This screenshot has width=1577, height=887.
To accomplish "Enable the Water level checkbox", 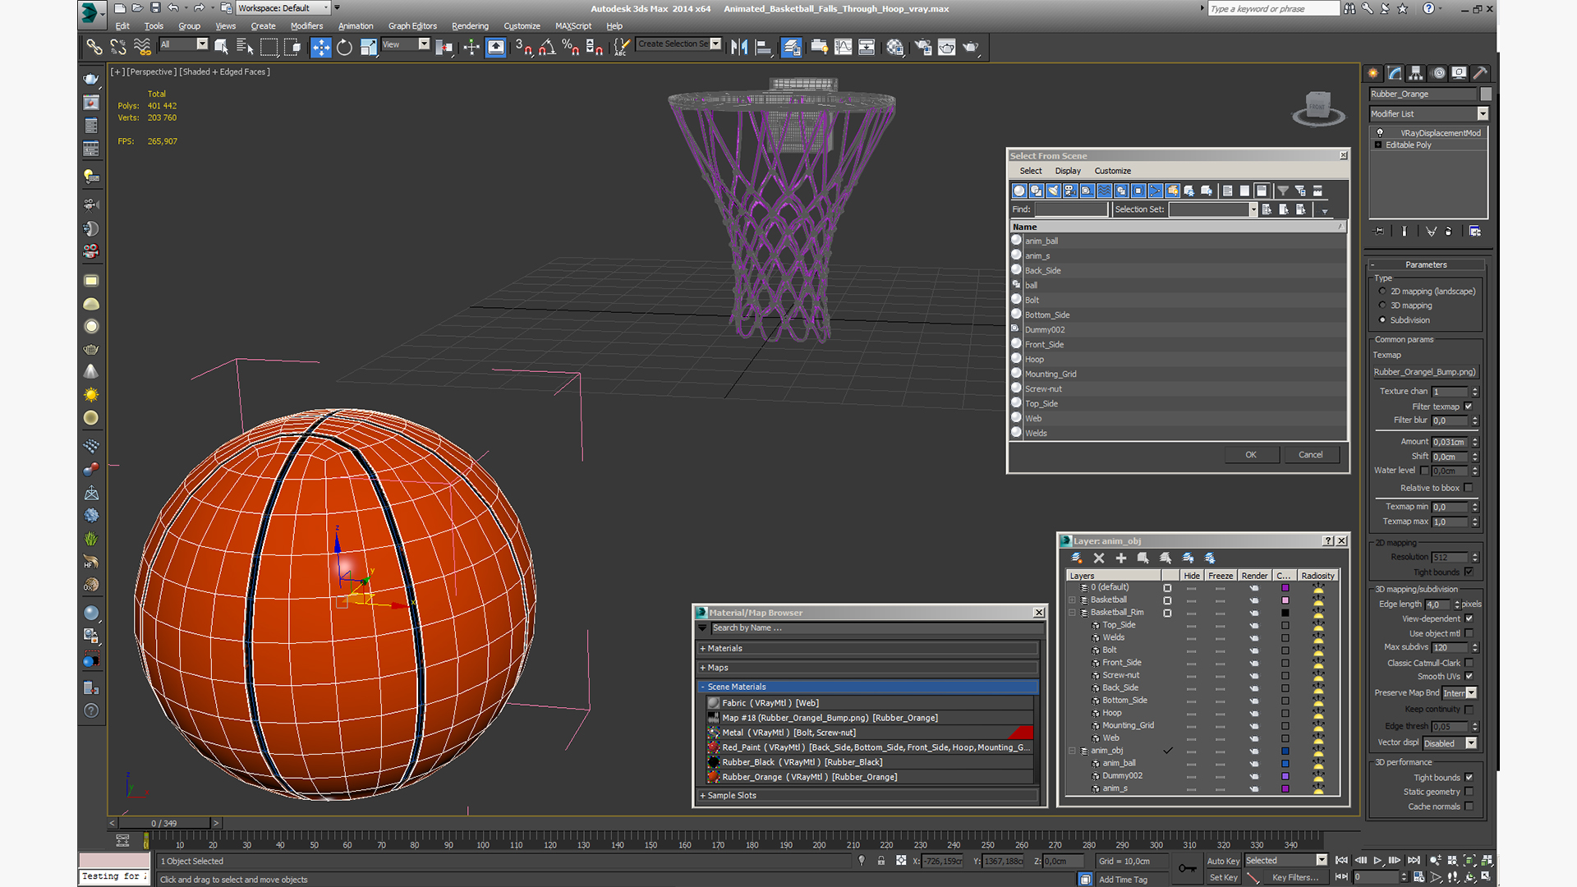I will [1424, 471].
